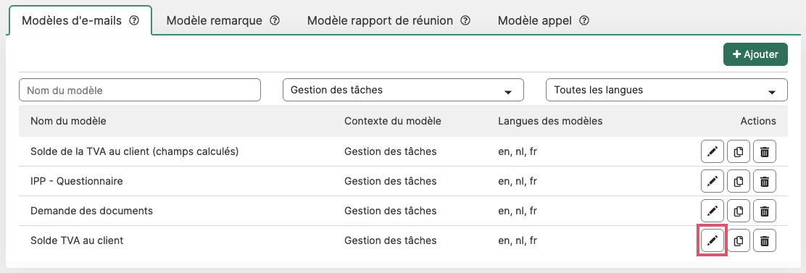Screen dimensions: 806x273
Task: Delete the 'Demande des documents' template
Action: click(x=765, y=211)
